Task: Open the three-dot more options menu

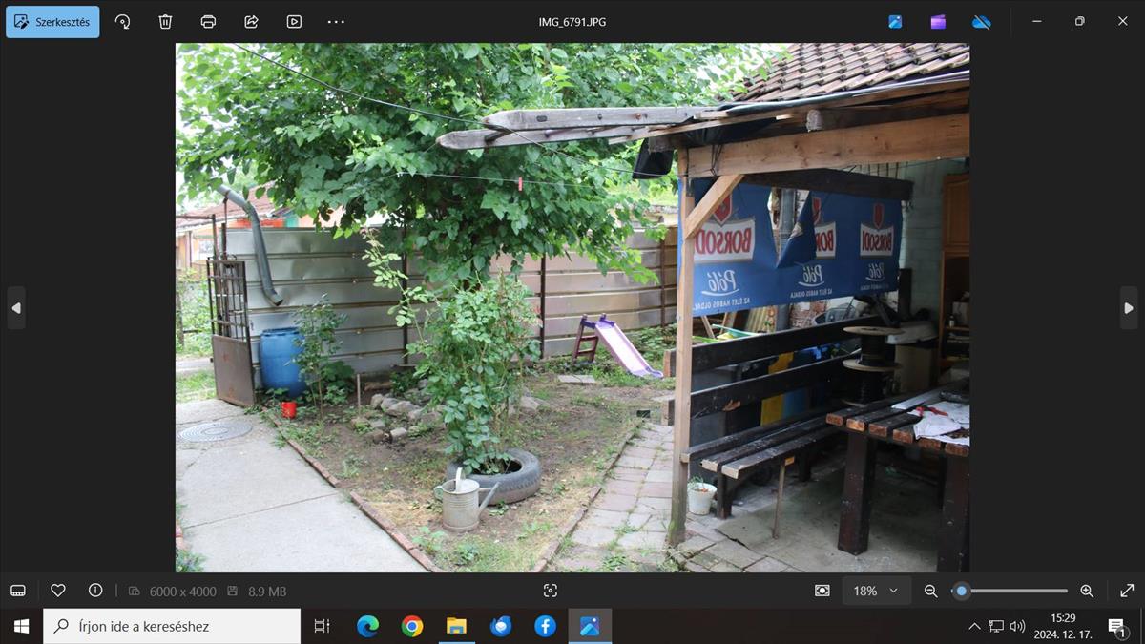Action: (336, 22)
